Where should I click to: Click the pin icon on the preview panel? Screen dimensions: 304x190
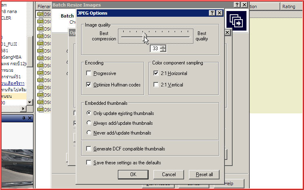(23, 118)
